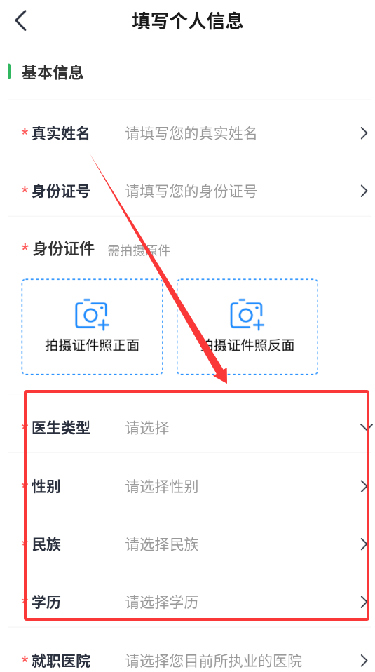The height and width of the screenshot is (672, 375).
Task: Tap 请选择您目前所执业的医院 field
Action: click(x=214, y=661)
